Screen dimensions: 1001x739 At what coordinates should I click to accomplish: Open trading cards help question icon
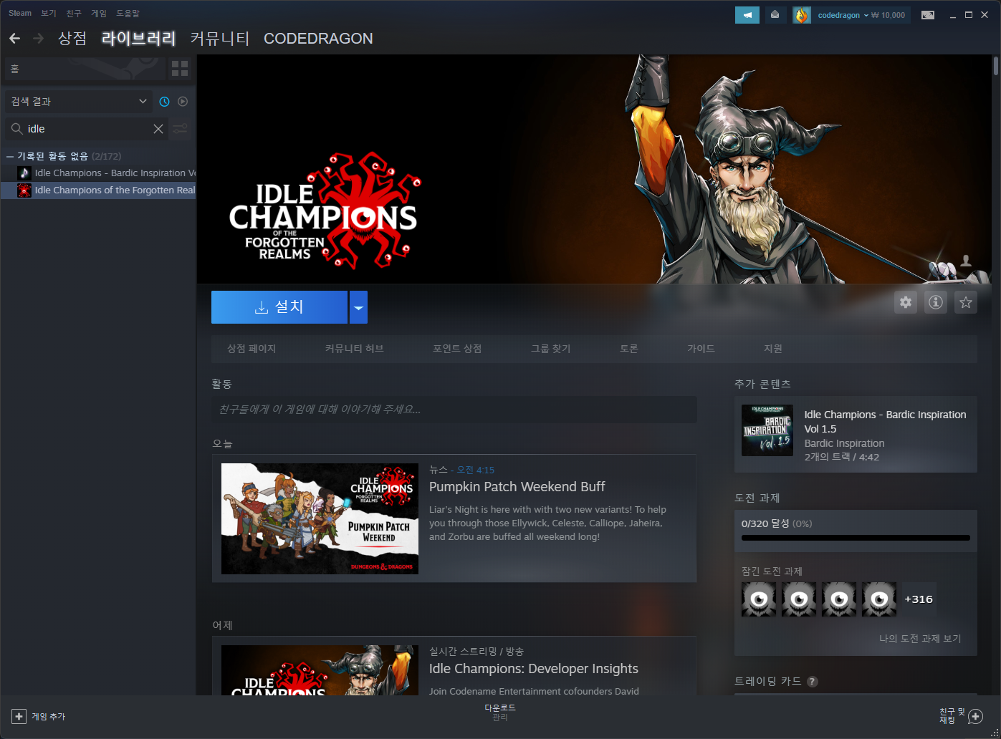[813, 682]
